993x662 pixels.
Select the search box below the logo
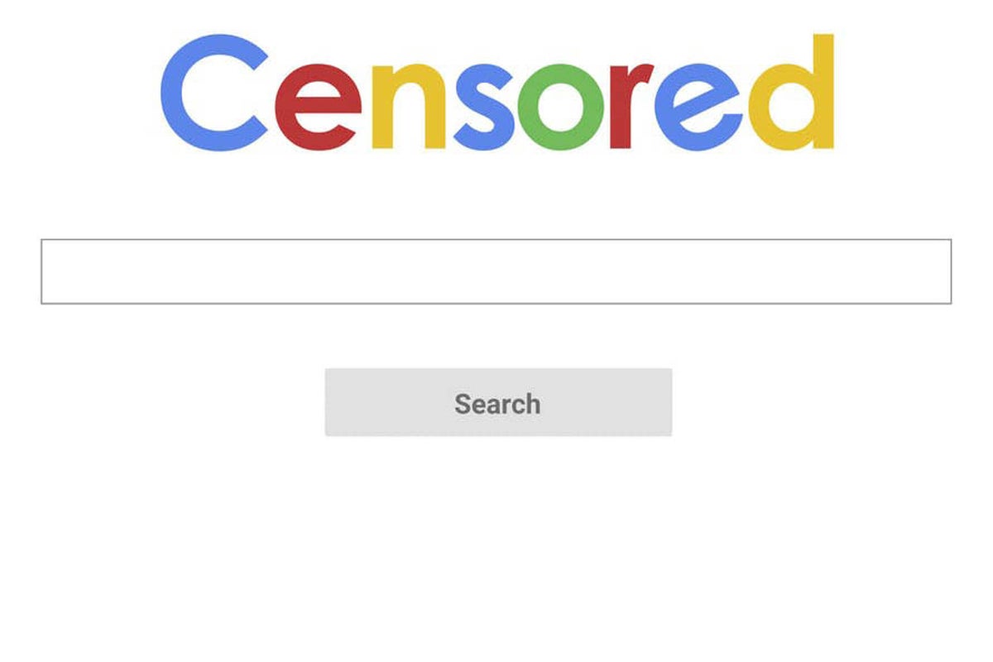496,271
